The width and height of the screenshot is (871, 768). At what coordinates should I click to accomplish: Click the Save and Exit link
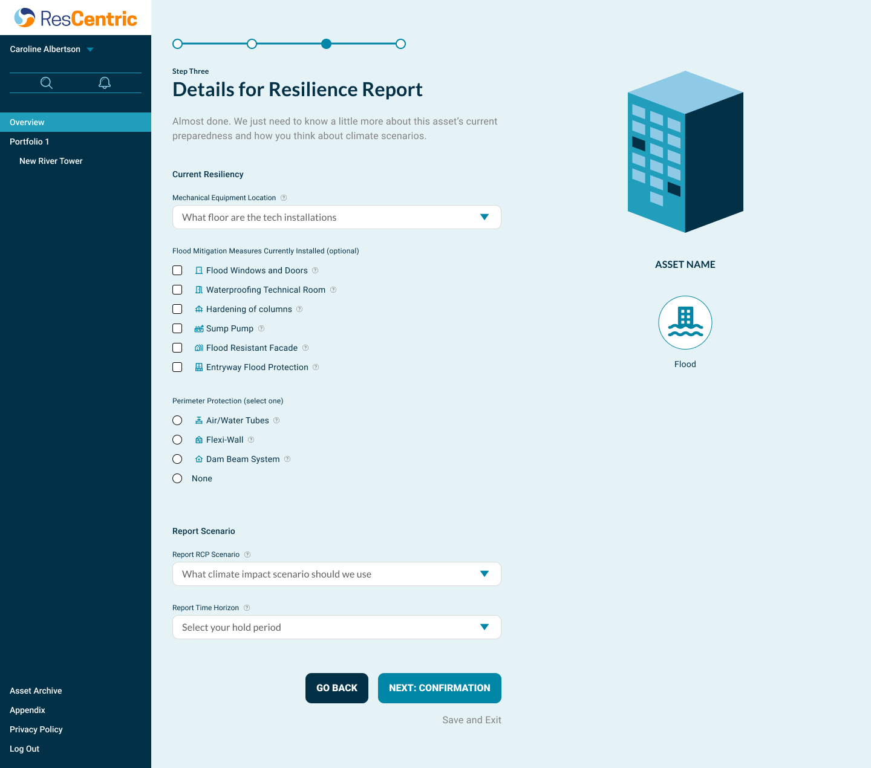tap(471, 720)
